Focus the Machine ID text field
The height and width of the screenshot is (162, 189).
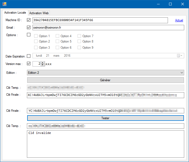click(100, 20)
